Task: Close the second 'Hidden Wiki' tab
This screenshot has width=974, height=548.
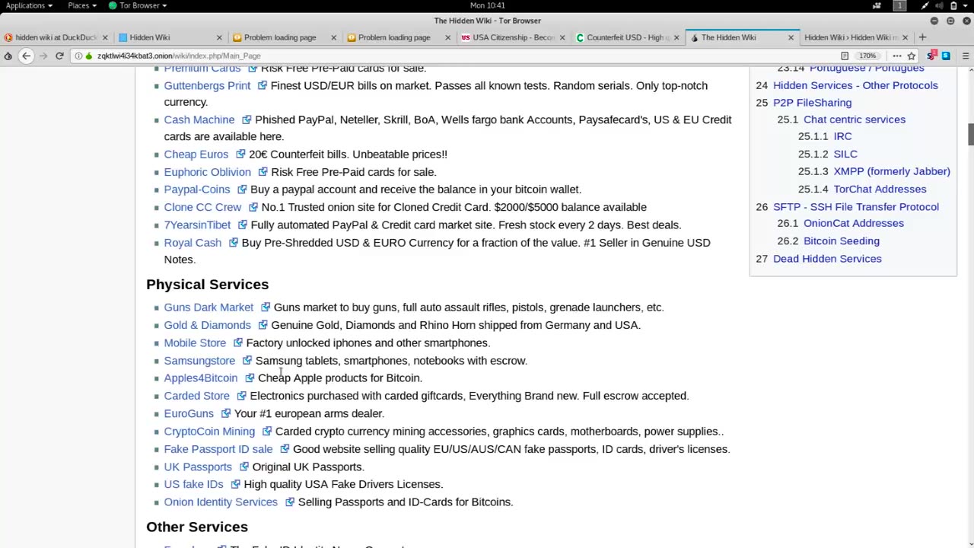Action: [x=219, y=37]
